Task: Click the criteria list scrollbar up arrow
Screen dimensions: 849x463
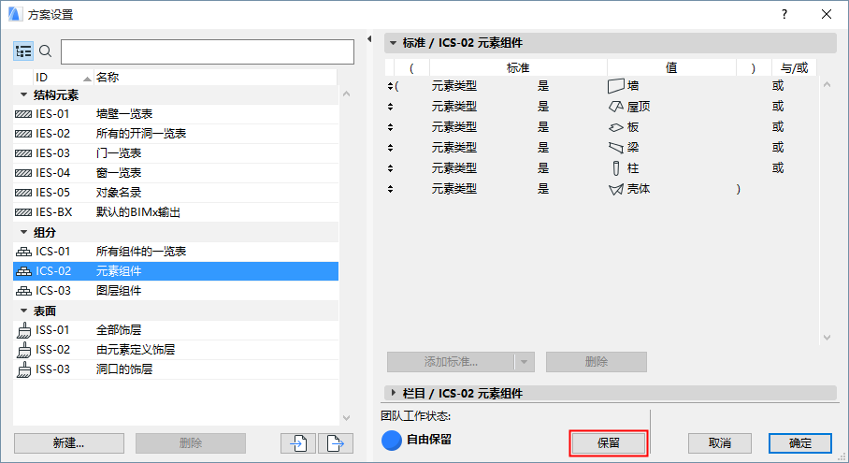Action: pos(827,84)
